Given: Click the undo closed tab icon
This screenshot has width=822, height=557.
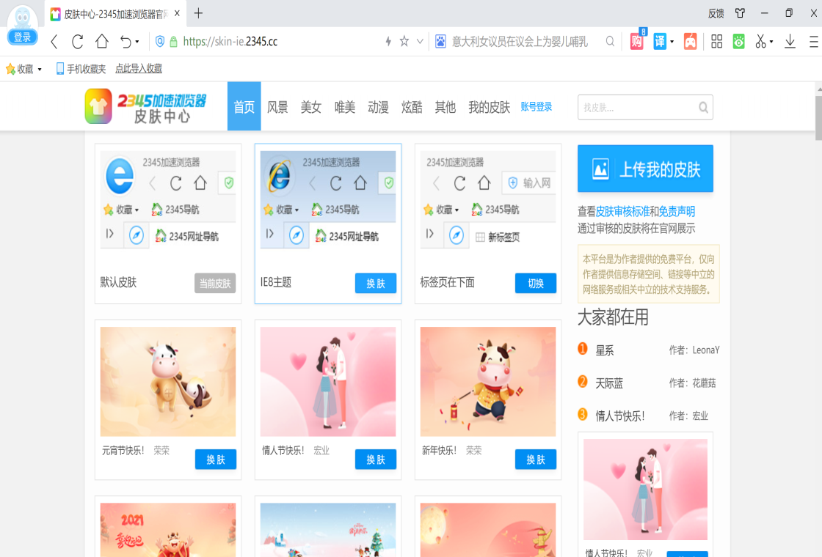Looking at the screenshot, I should (x=126, y=41).
